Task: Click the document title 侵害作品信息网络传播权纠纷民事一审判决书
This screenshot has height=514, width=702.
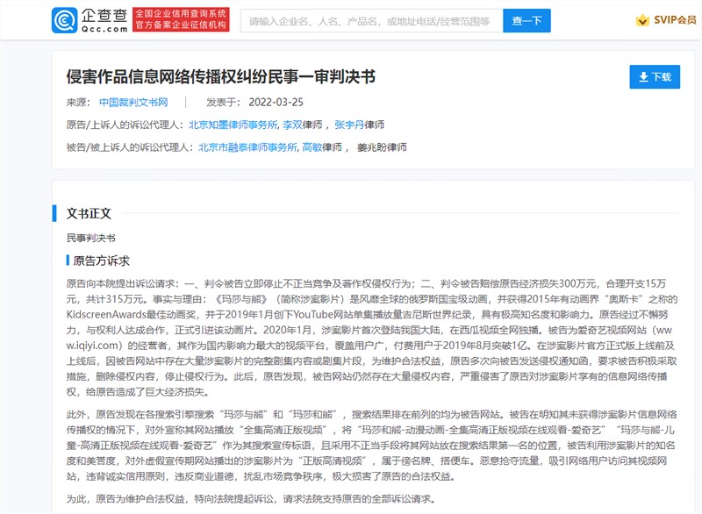Action: click(x=221, y=77)
